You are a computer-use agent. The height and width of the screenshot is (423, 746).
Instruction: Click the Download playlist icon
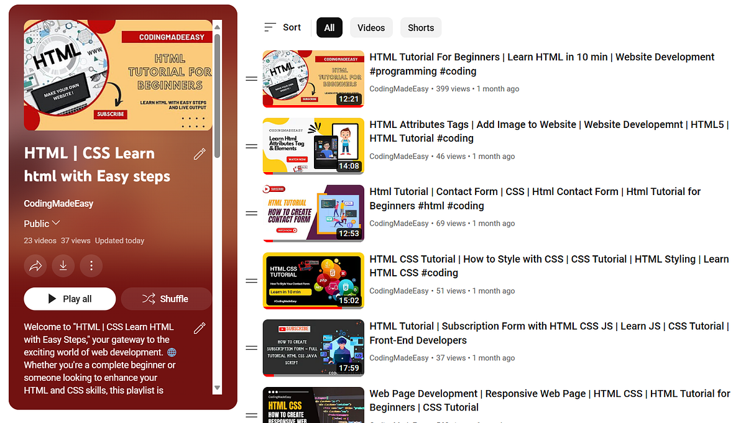63,266
